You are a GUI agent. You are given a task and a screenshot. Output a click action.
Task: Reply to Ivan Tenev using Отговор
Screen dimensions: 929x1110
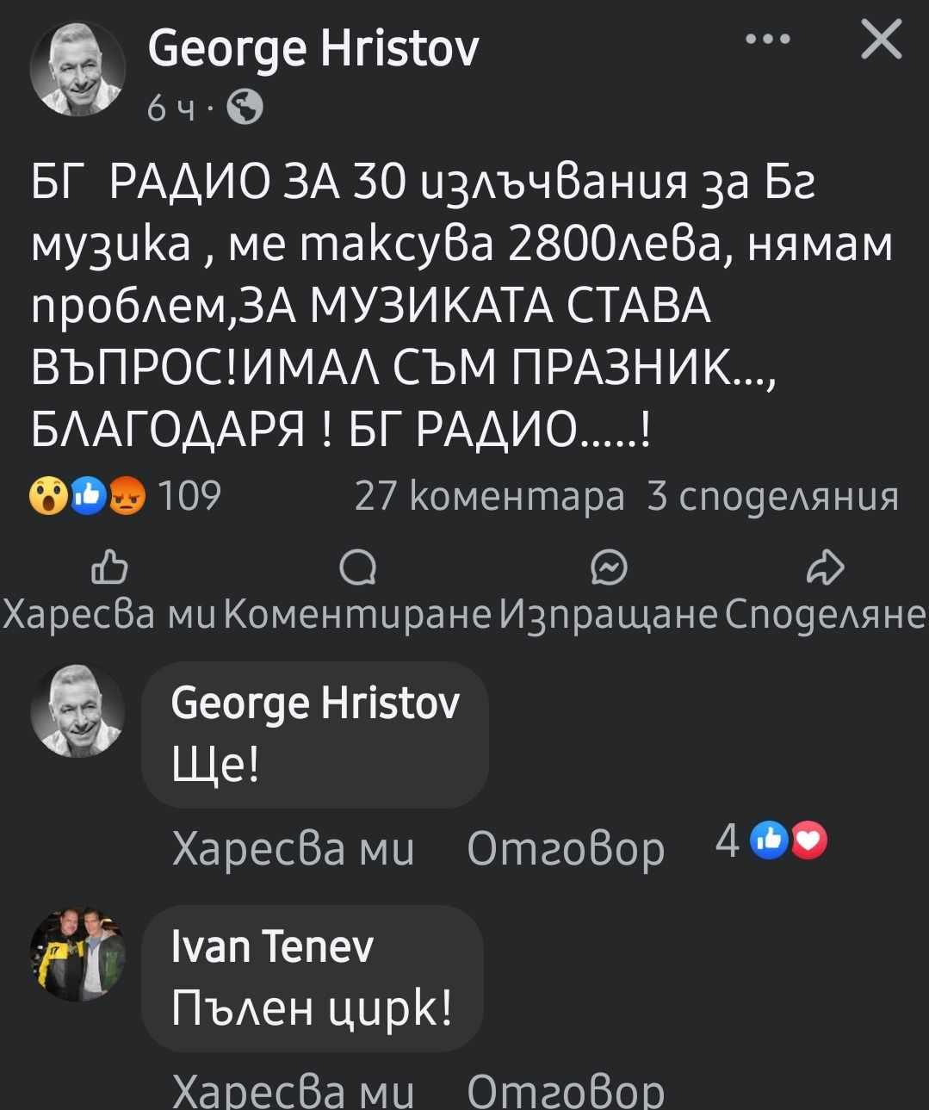tap(563, 1091)
